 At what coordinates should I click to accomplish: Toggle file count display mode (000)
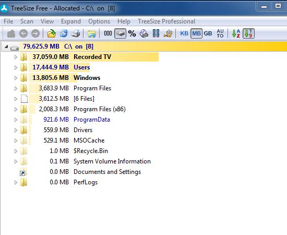pyautogui.click(x=108, y=33)
